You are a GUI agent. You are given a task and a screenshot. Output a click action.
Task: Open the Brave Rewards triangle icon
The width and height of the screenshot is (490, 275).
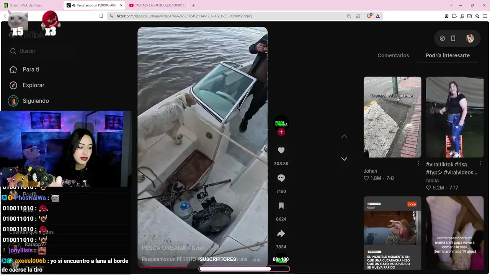(378, 16)
